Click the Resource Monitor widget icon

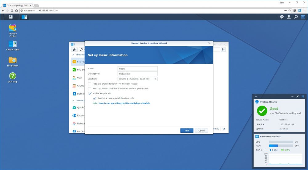coord(257,136)
